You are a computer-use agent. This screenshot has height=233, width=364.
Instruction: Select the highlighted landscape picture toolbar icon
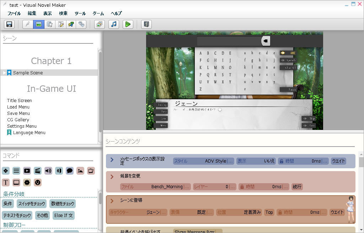point(39,24)
